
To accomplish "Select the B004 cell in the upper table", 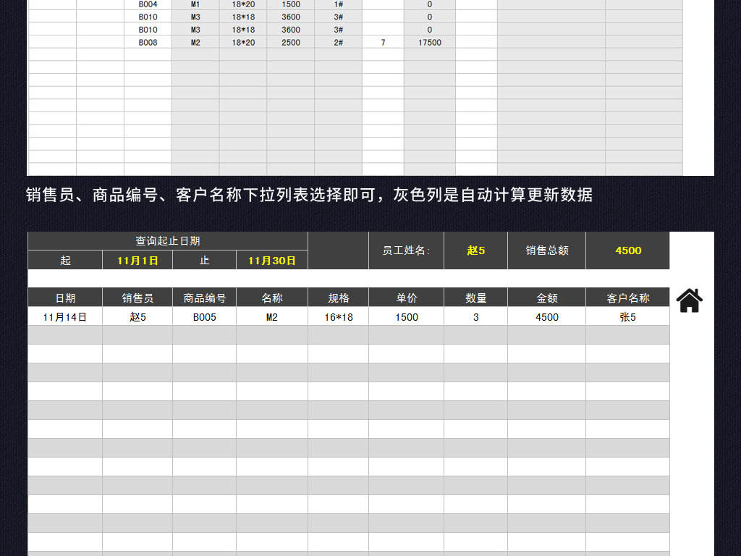I will [x=148, y=4].
